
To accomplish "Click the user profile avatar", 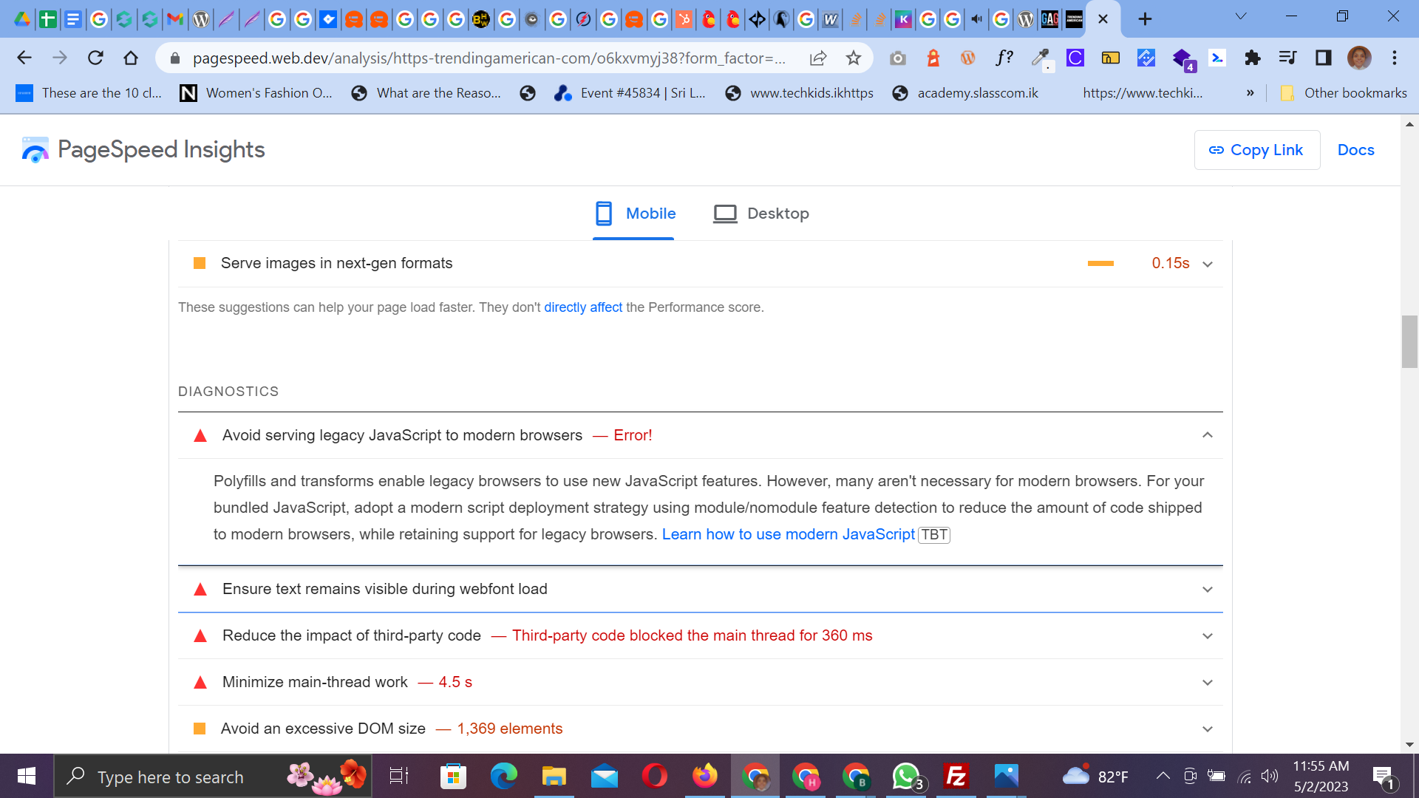I will coord(1359,58).
